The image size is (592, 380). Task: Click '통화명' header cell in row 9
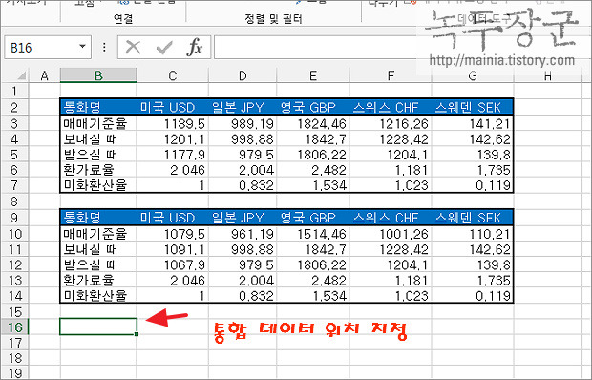[x=98, y=218]
